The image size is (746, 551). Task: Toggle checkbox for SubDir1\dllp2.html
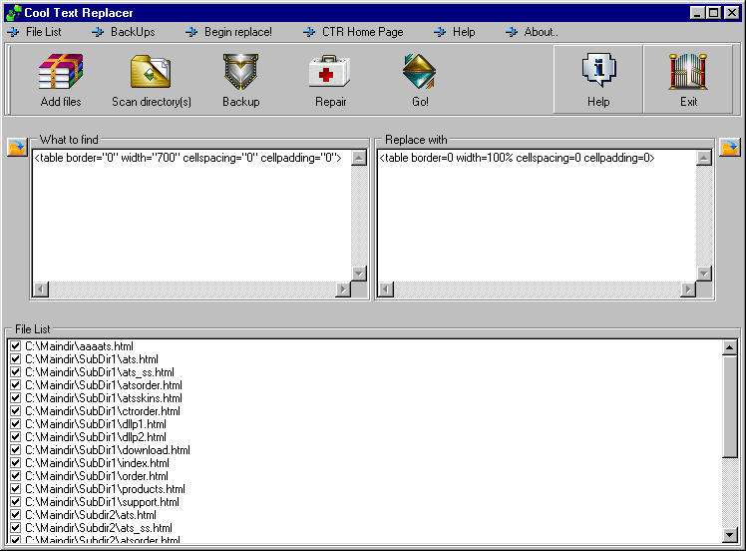pos(15,436)
